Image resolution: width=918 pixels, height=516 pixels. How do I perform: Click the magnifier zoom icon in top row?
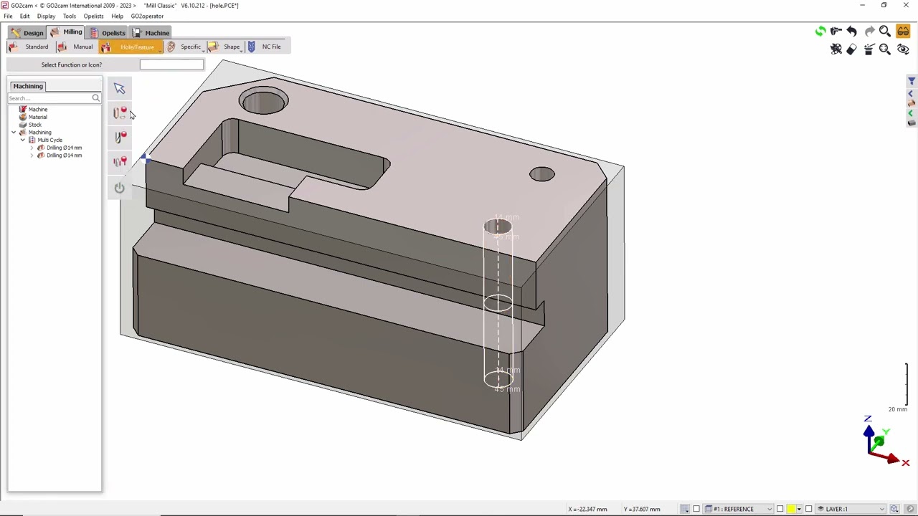pos(885,32)
